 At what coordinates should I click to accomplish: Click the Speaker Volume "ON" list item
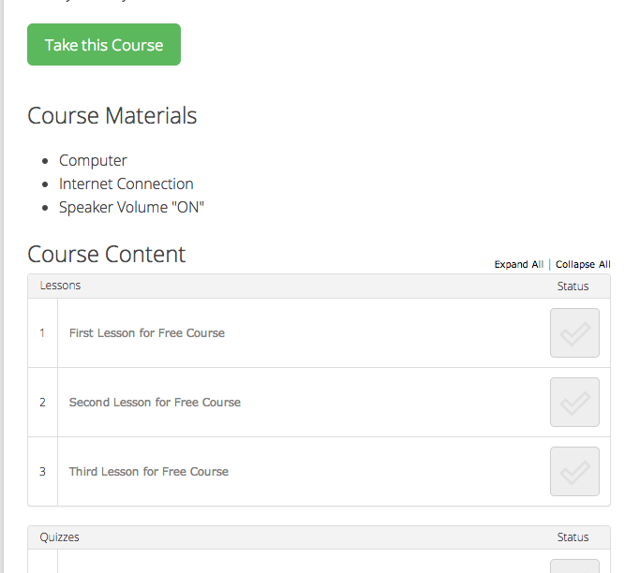point(131,208)
